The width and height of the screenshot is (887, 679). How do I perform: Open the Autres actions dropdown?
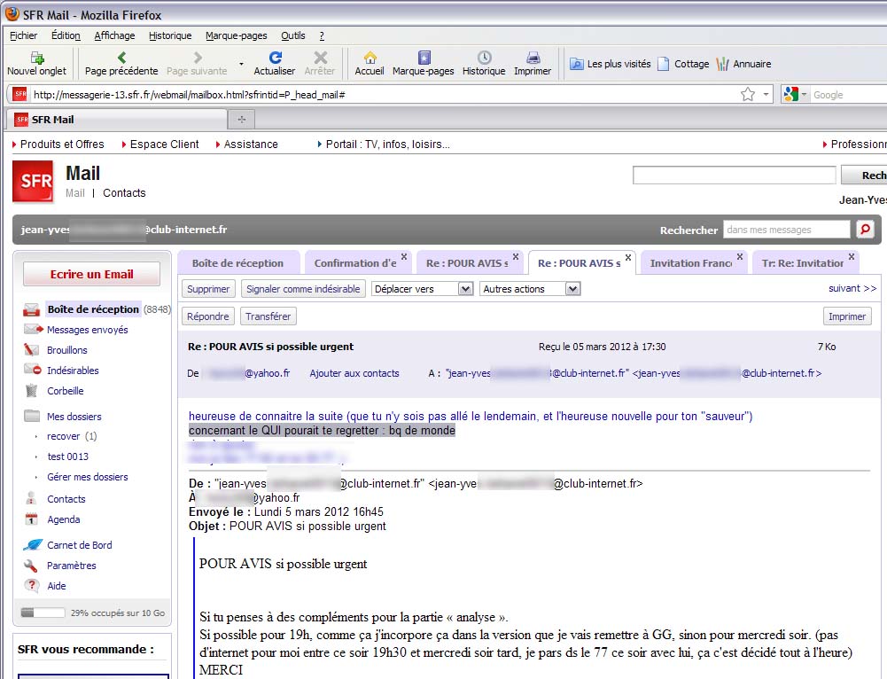click(x=530, y=289)
